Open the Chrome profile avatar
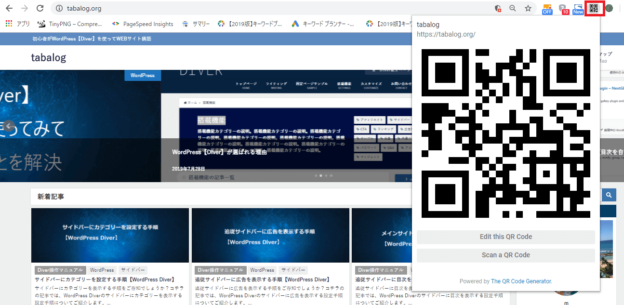This screenshot has height=305, width=624. 609,8
